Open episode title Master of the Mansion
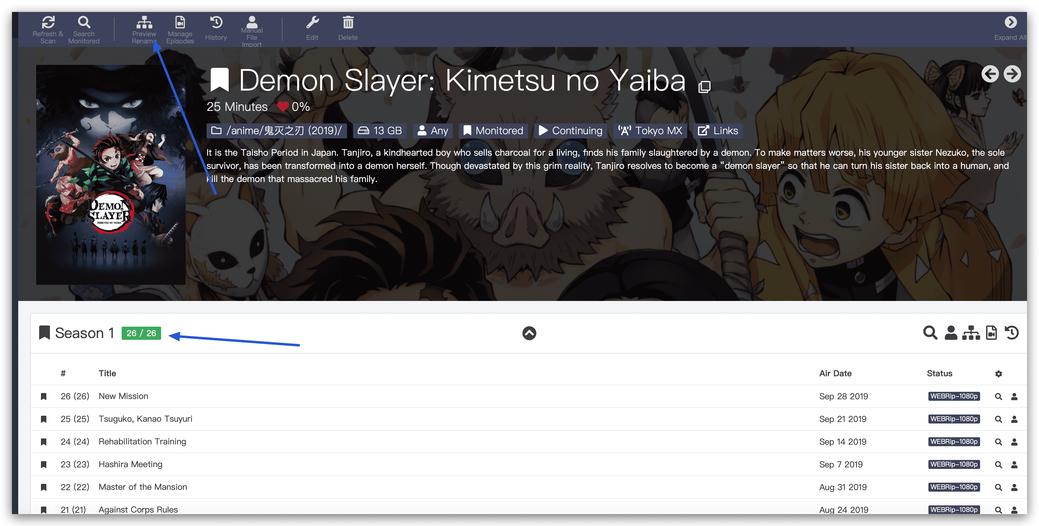 [143, 487]
